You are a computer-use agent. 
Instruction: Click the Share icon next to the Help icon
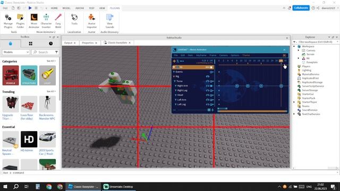coord(318,8)
